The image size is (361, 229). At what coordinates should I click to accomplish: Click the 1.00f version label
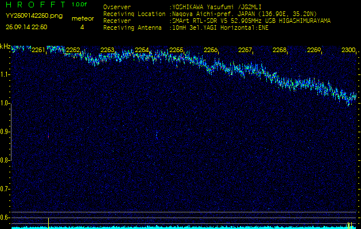(x=79, y=5)
